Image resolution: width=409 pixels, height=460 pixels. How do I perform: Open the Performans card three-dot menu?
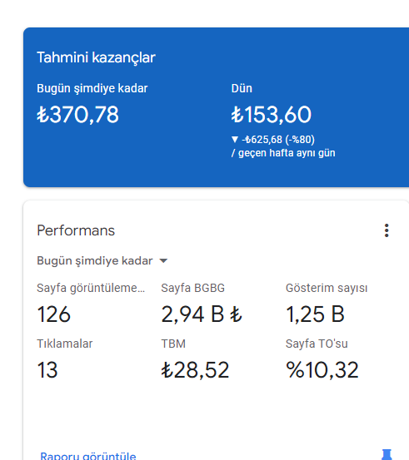coord(387,230)
